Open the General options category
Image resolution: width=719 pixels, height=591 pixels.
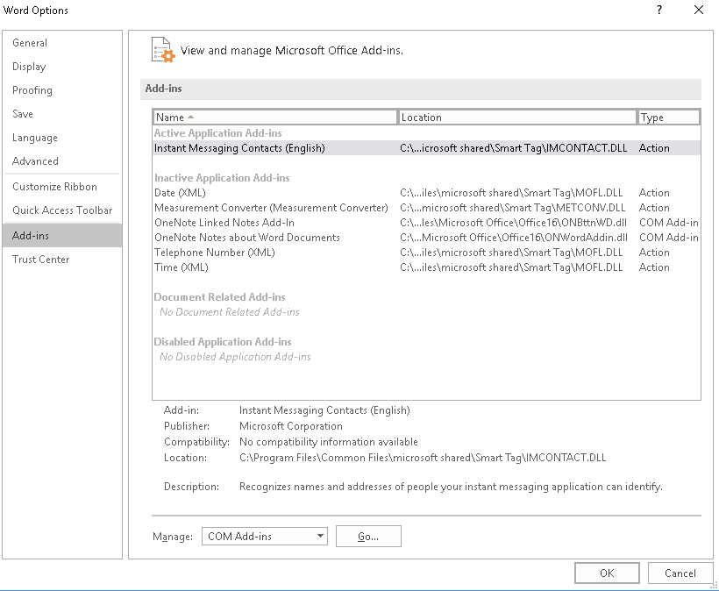pyautogui.click(x=62, y=43)
